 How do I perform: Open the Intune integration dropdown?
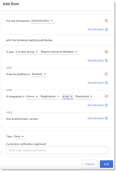pyautogui.click(x=33, y=97)
